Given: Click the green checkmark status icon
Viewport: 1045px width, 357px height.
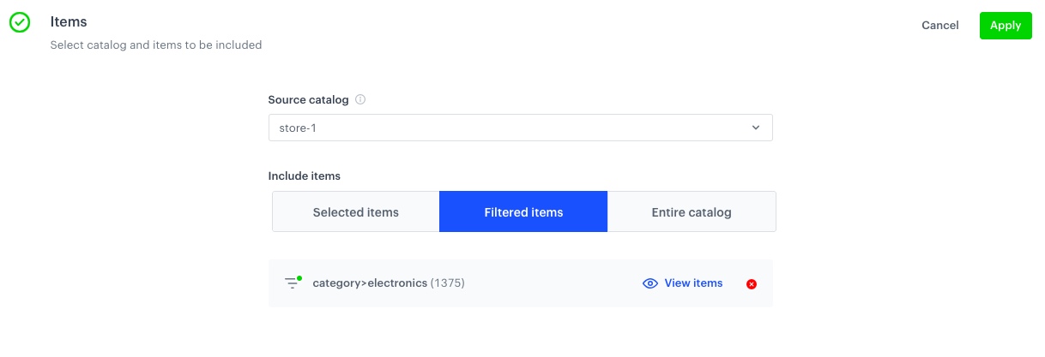Looking at the screenshot, I should tap(20, 23).
